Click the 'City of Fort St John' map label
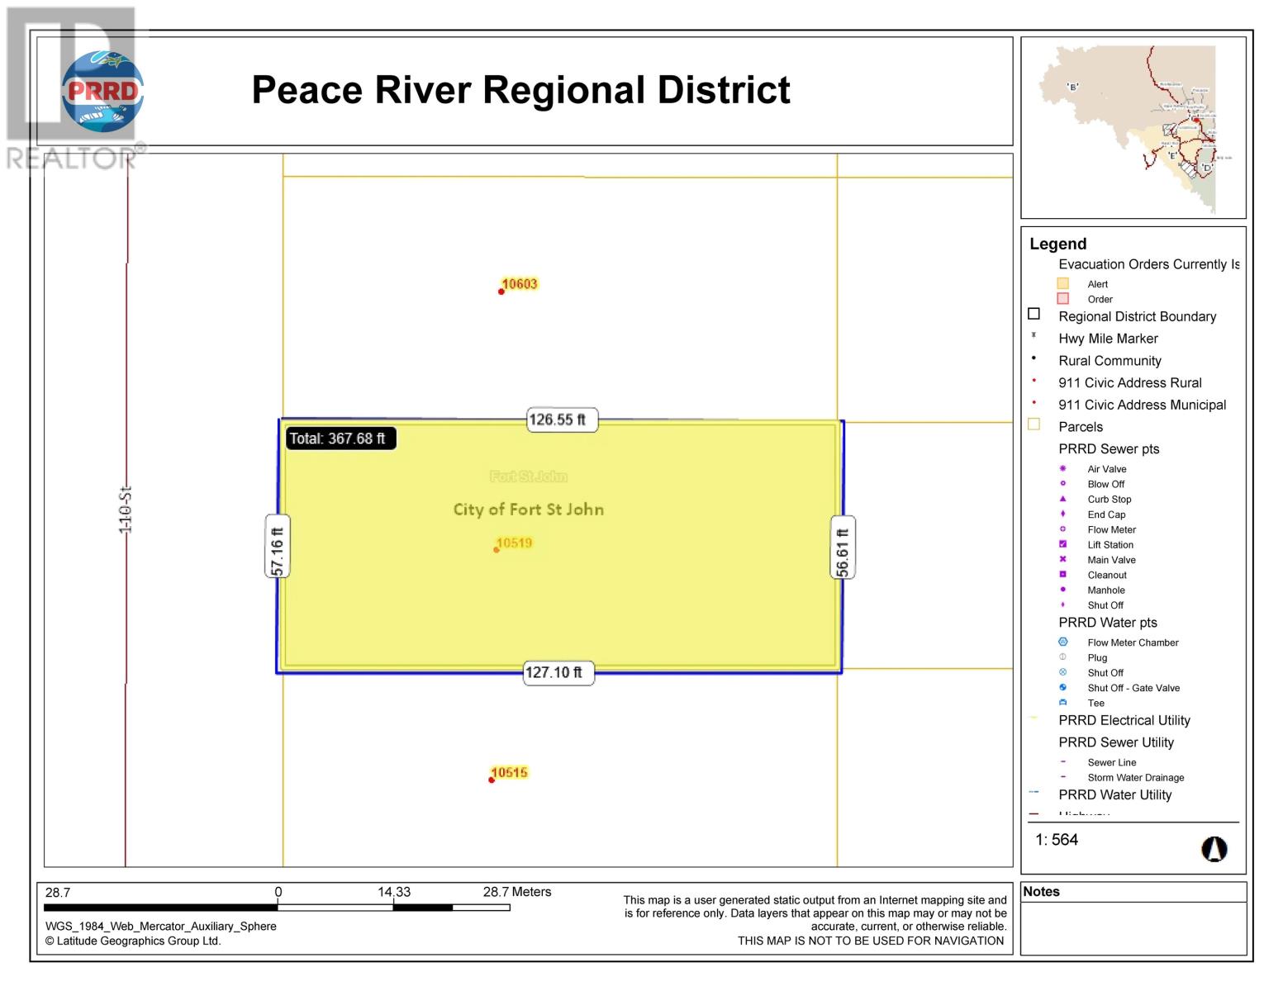 (529, 510)
